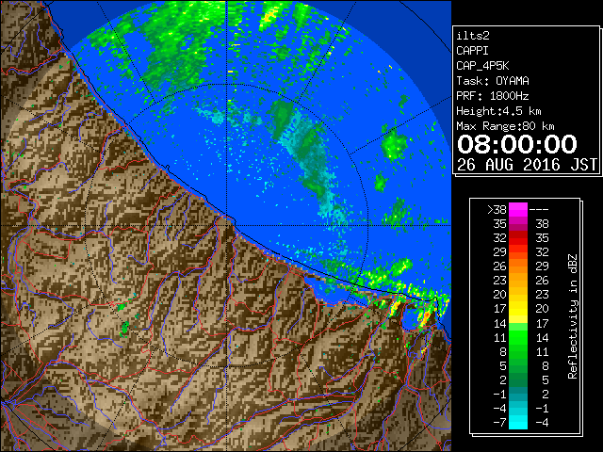Click the radar center point on coast

tap(227, 225)
